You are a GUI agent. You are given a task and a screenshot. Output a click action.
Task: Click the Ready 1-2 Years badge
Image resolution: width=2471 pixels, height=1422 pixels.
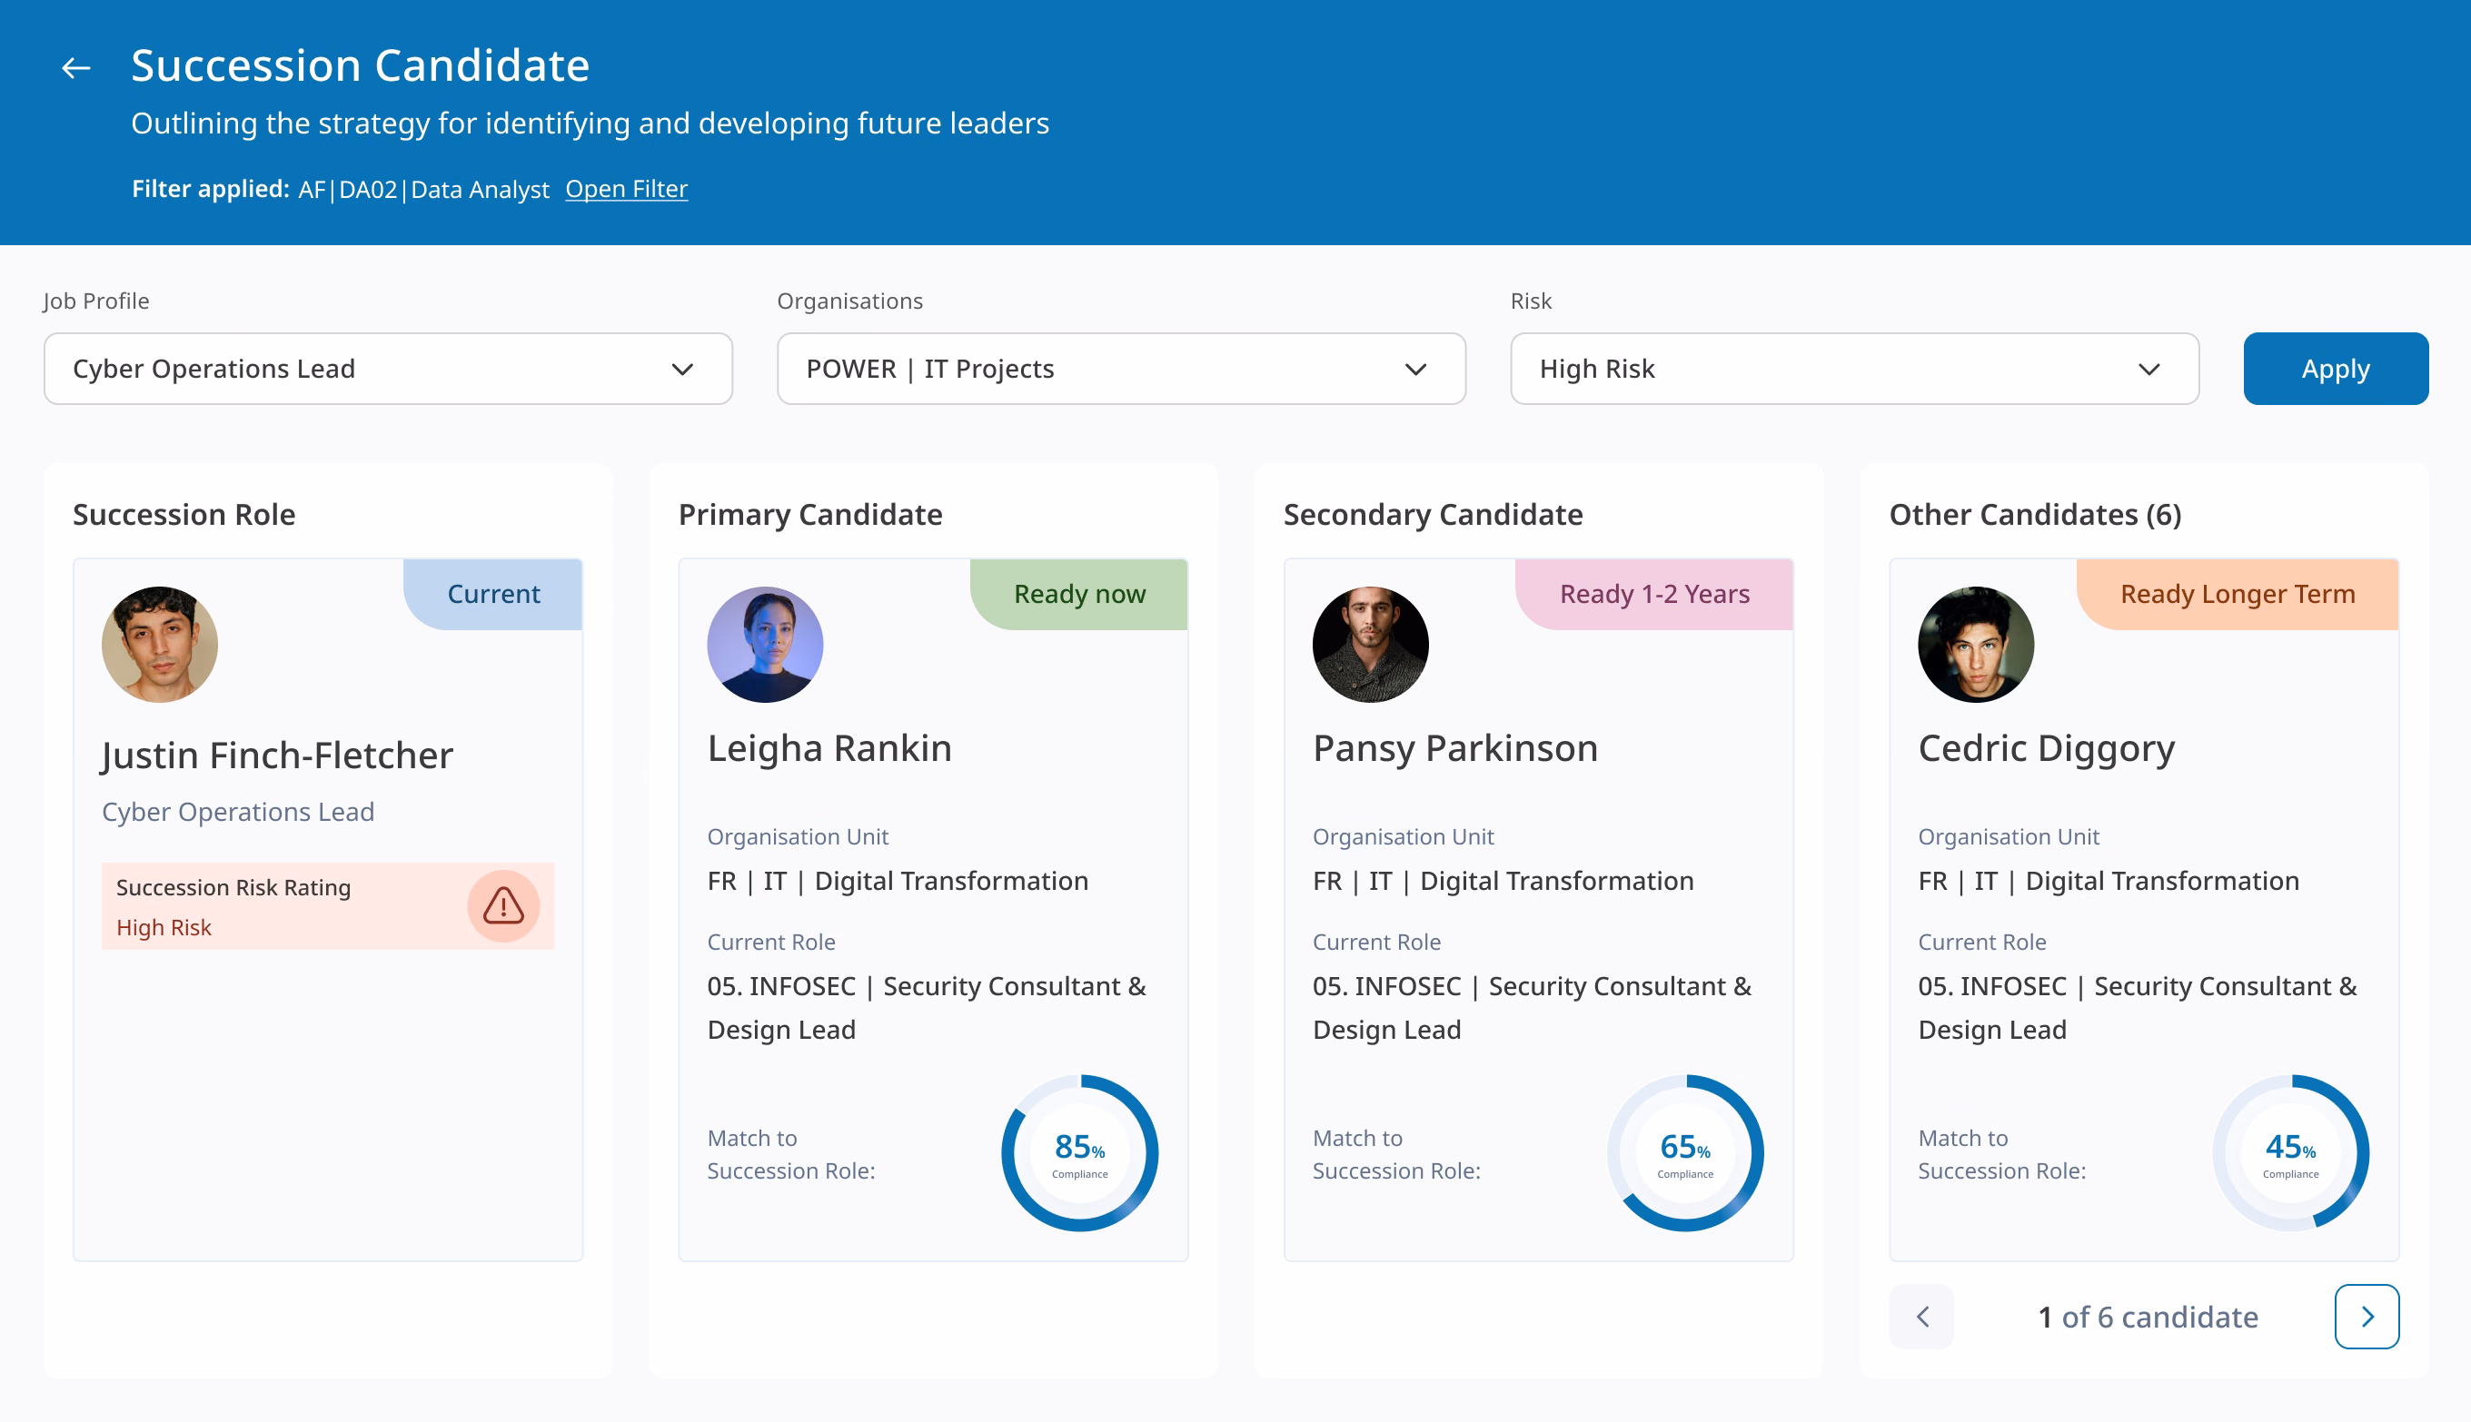click(1654, 594)
